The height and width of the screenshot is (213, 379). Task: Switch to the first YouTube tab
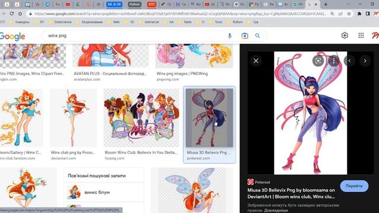(68, 4)
